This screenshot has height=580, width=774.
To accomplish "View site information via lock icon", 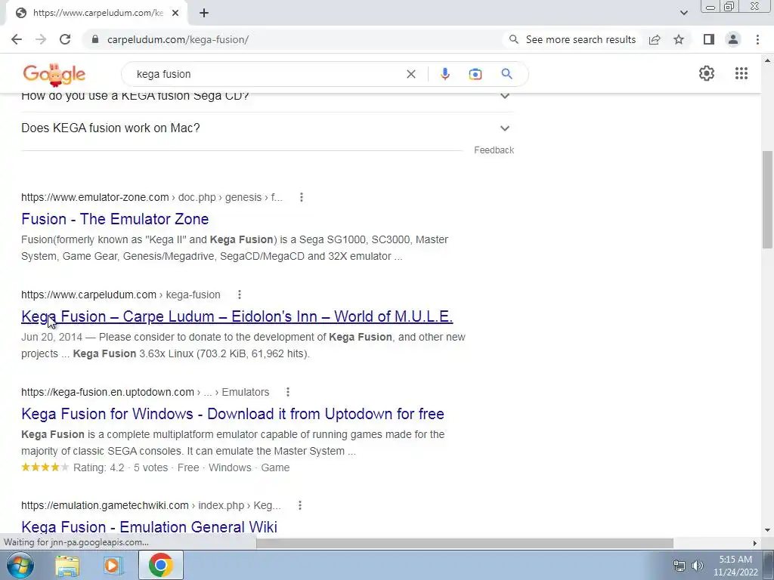I will [95, 39].
